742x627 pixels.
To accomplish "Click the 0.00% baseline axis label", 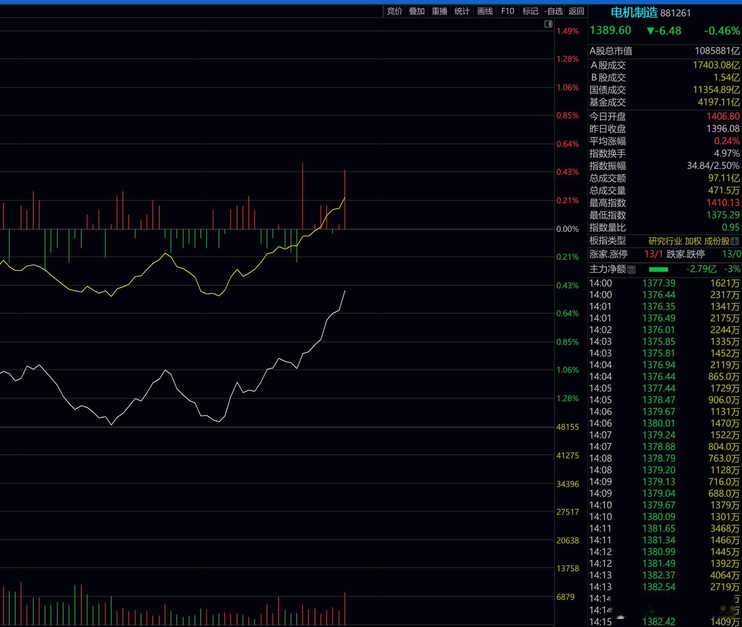I will click(568, 229).
